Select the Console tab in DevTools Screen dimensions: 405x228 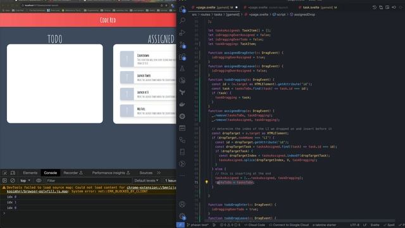click(x=51, y=173)
